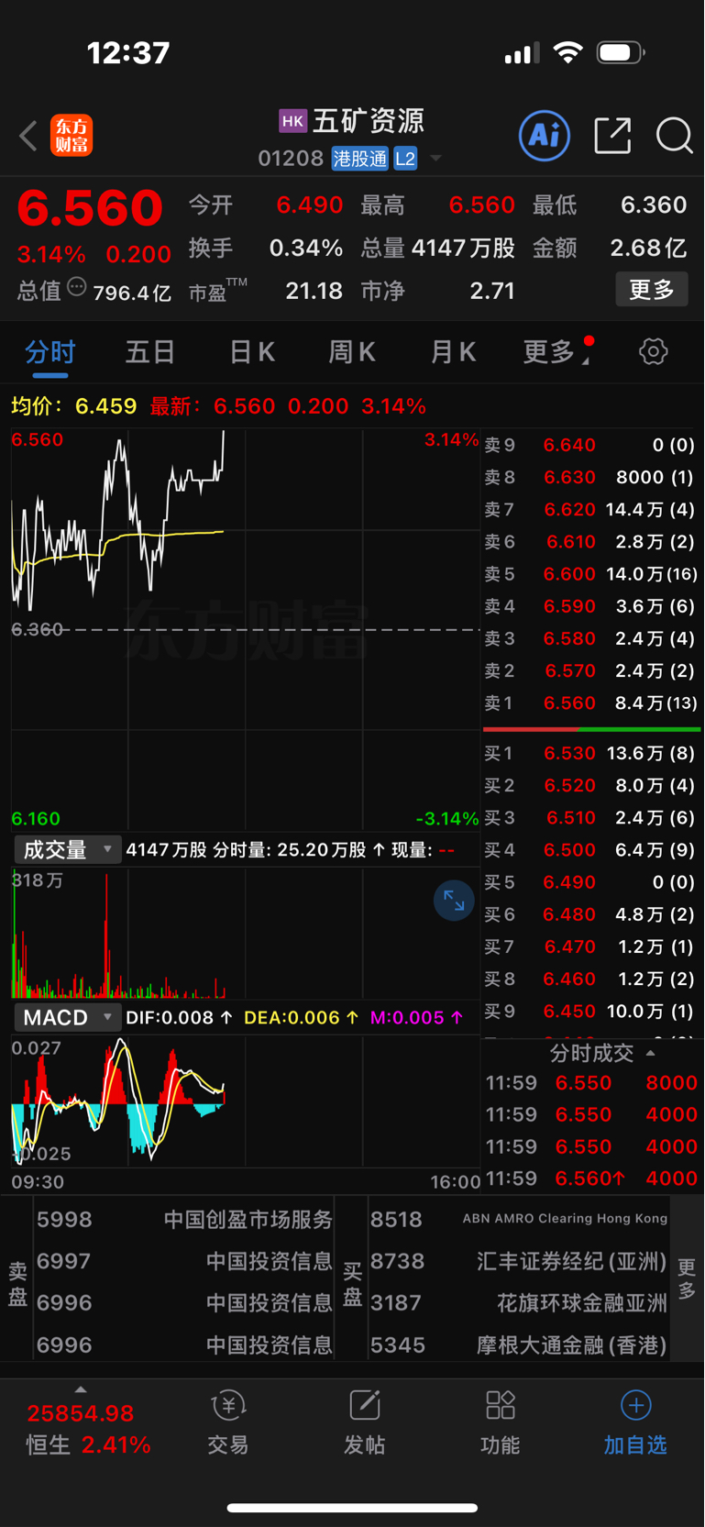Open the search magnifier icon
This screenshot has height=1527, width=705.
(675, 136)
